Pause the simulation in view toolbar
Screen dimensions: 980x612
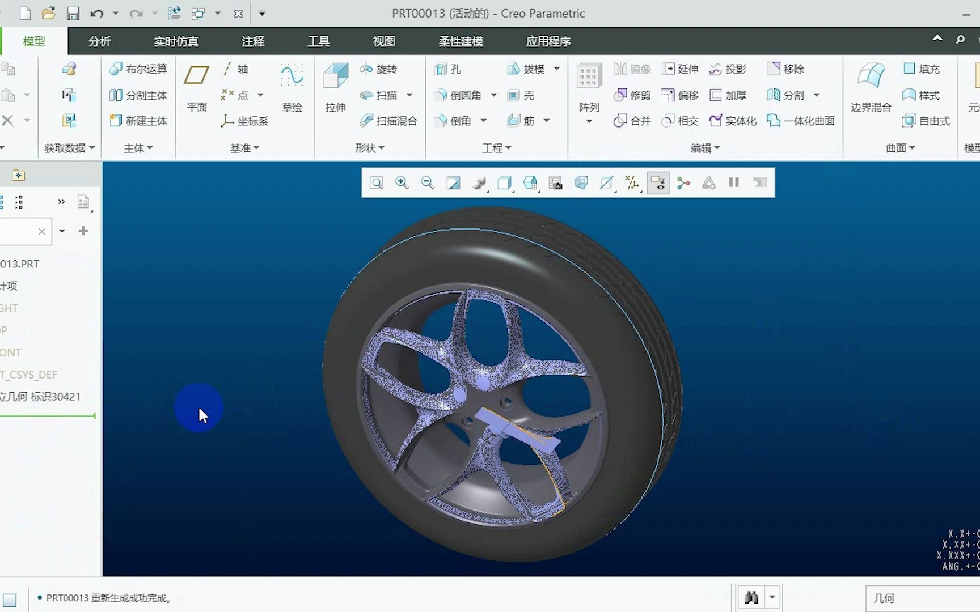point(734,182)
